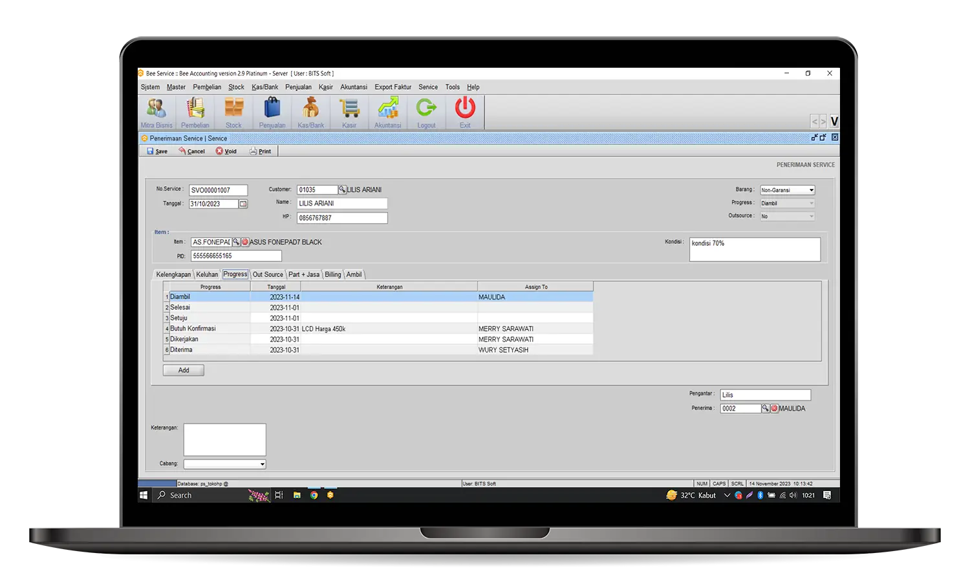Clear the item with the red icon
The image size is (970, 586).
pyautogui.click(x=245, y=242)
